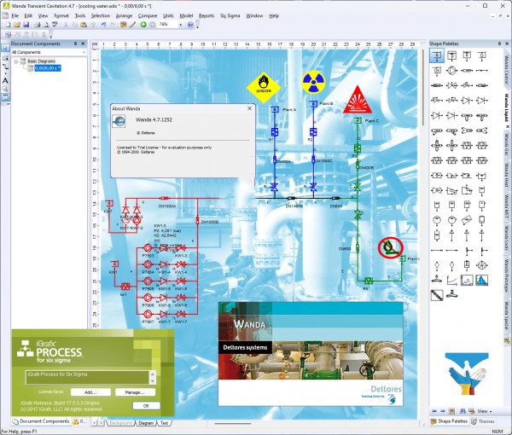
Task: Switch to the Text tab
Action: (x=164, y=423)
